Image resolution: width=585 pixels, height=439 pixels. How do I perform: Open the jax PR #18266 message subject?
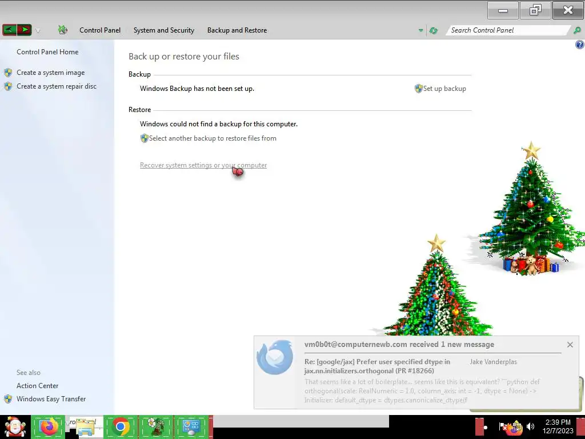point(377,366)
